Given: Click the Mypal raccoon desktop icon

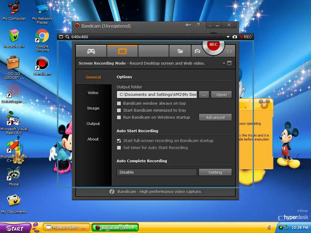Looking at the screenshot, I should coord(14,176).
